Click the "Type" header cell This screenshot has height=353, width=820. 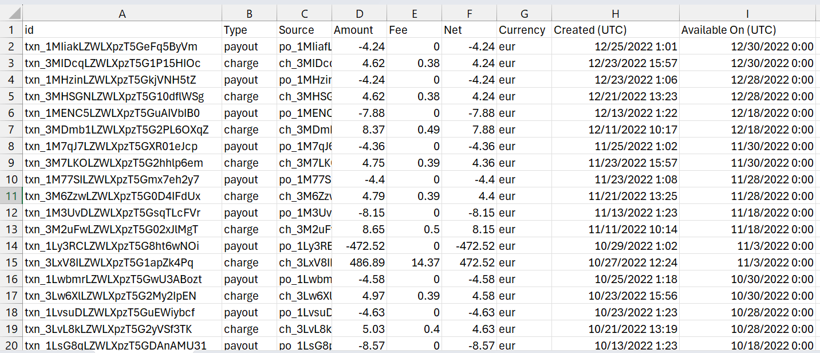click(249, 30)
